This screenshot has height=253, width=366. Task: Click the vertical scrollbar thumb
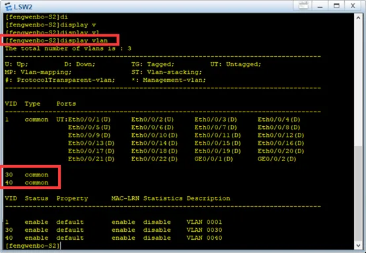(x=358, y=194)
